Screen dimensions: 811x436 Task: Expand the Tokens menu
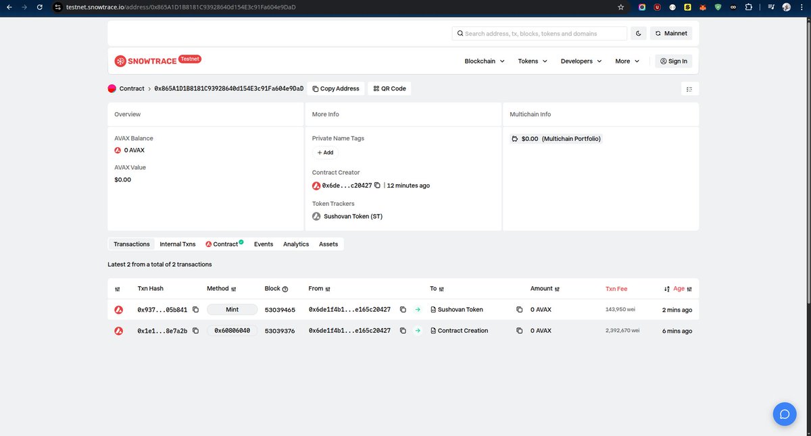tap(533, 61)
